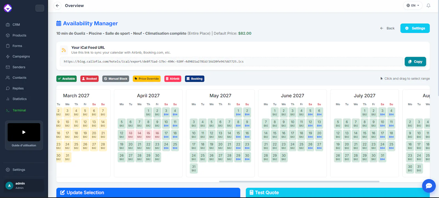439x198 pixels.
Task: Click the Availability Manager calendar icon
Action: coord(59,24)
